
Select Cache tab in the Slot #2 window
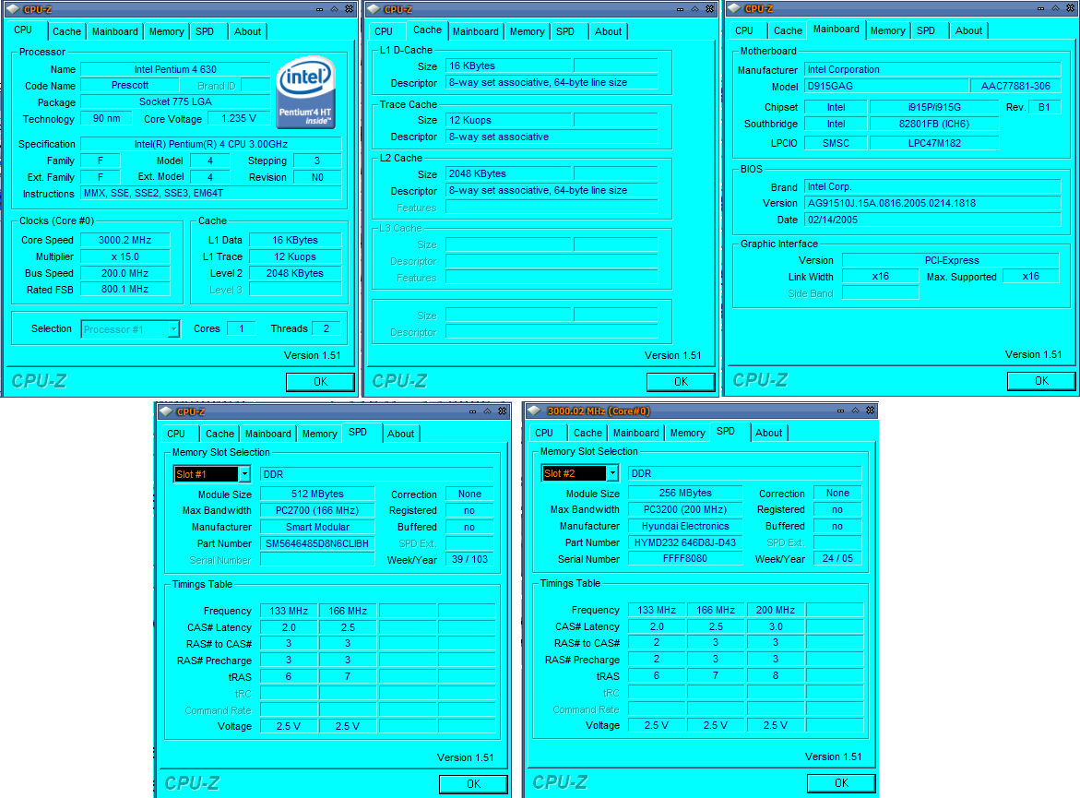pos(587,434)
